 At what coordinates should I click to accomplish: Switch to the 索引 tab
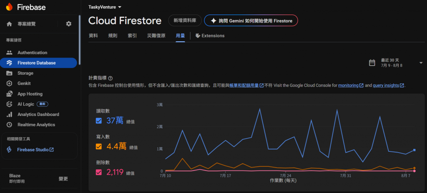(132, 36)
